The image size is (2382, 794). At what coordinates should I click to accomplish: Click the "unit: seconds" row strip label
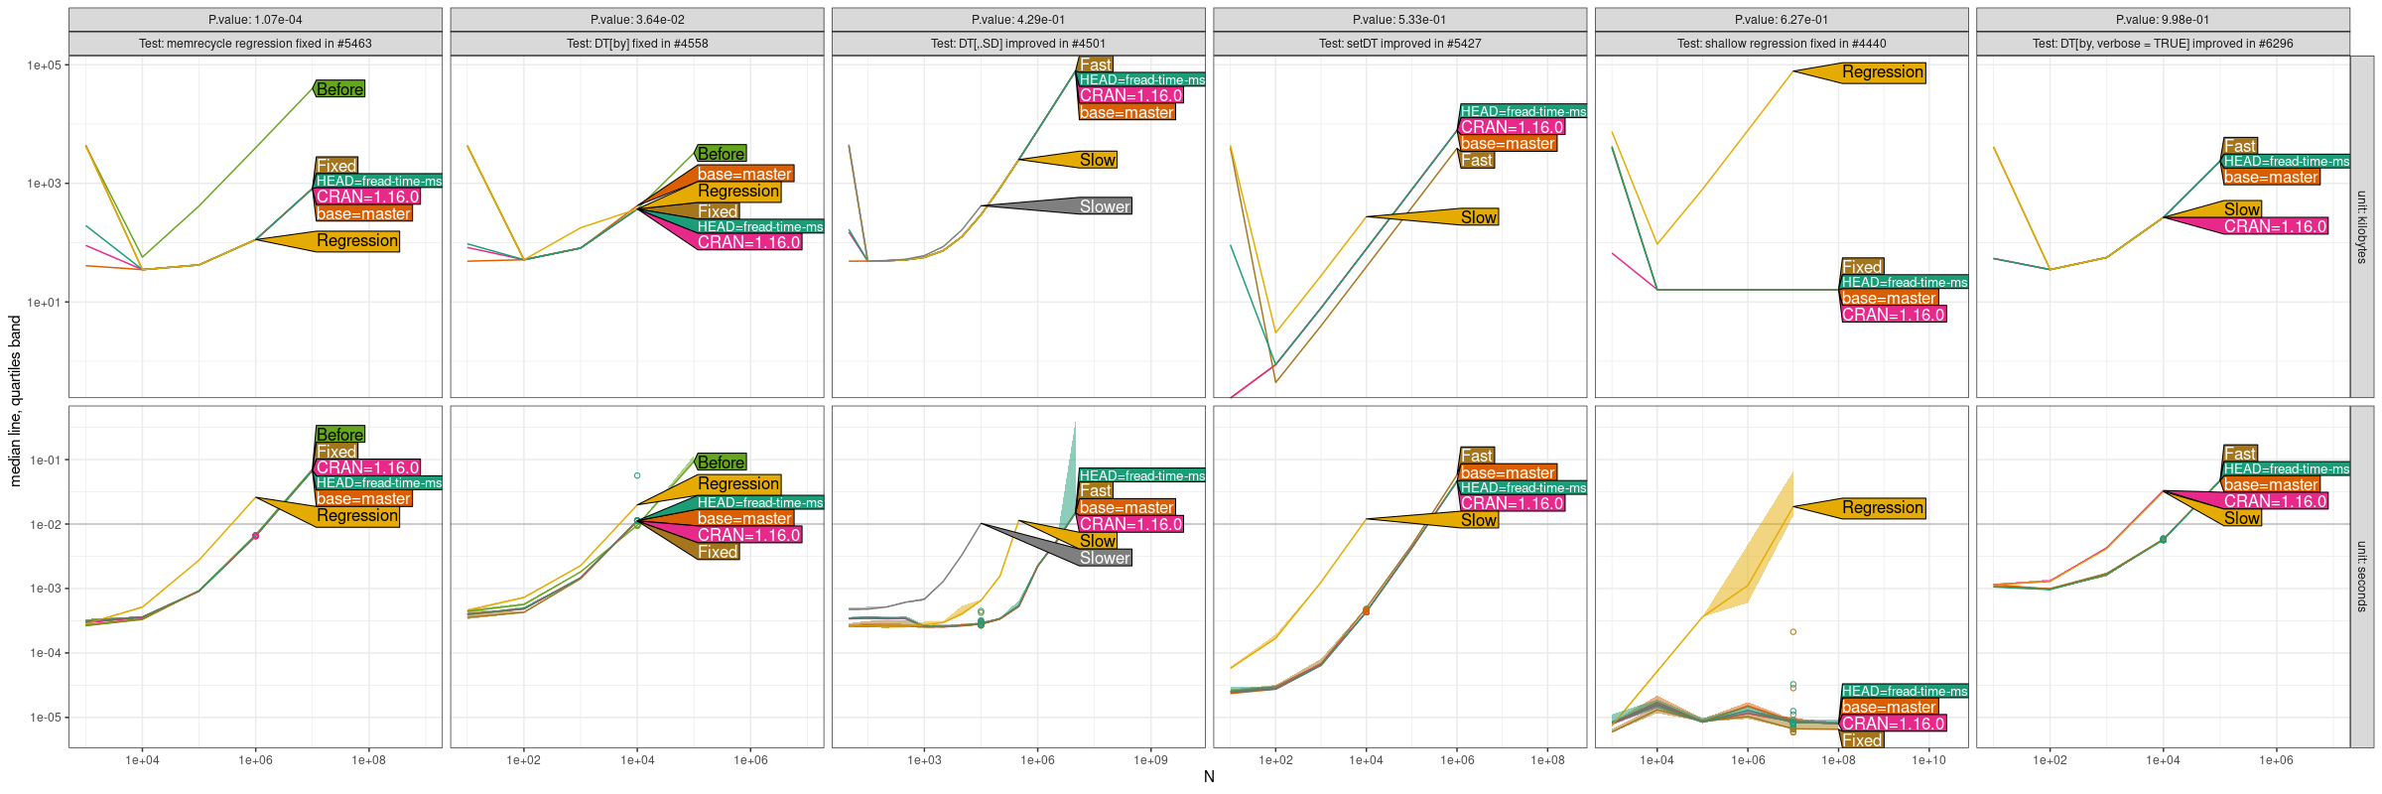pyautogui.click(x=2362, y=577)
